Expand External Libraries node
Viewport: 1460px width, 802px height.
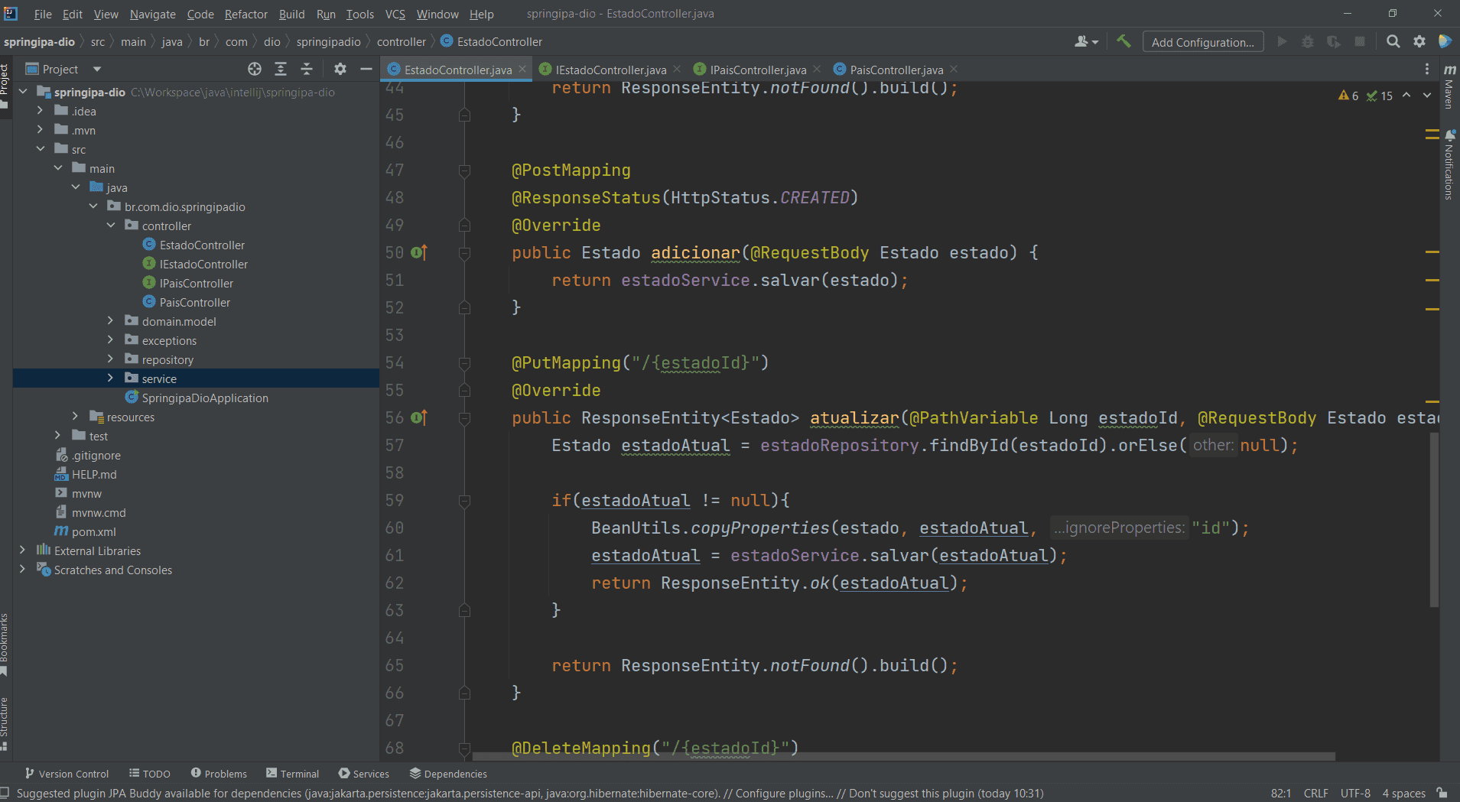[x=23, y=550]
